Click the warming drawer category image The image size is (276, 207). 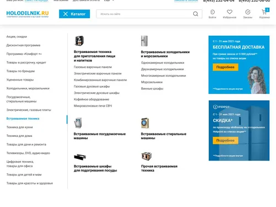[80, 157]
